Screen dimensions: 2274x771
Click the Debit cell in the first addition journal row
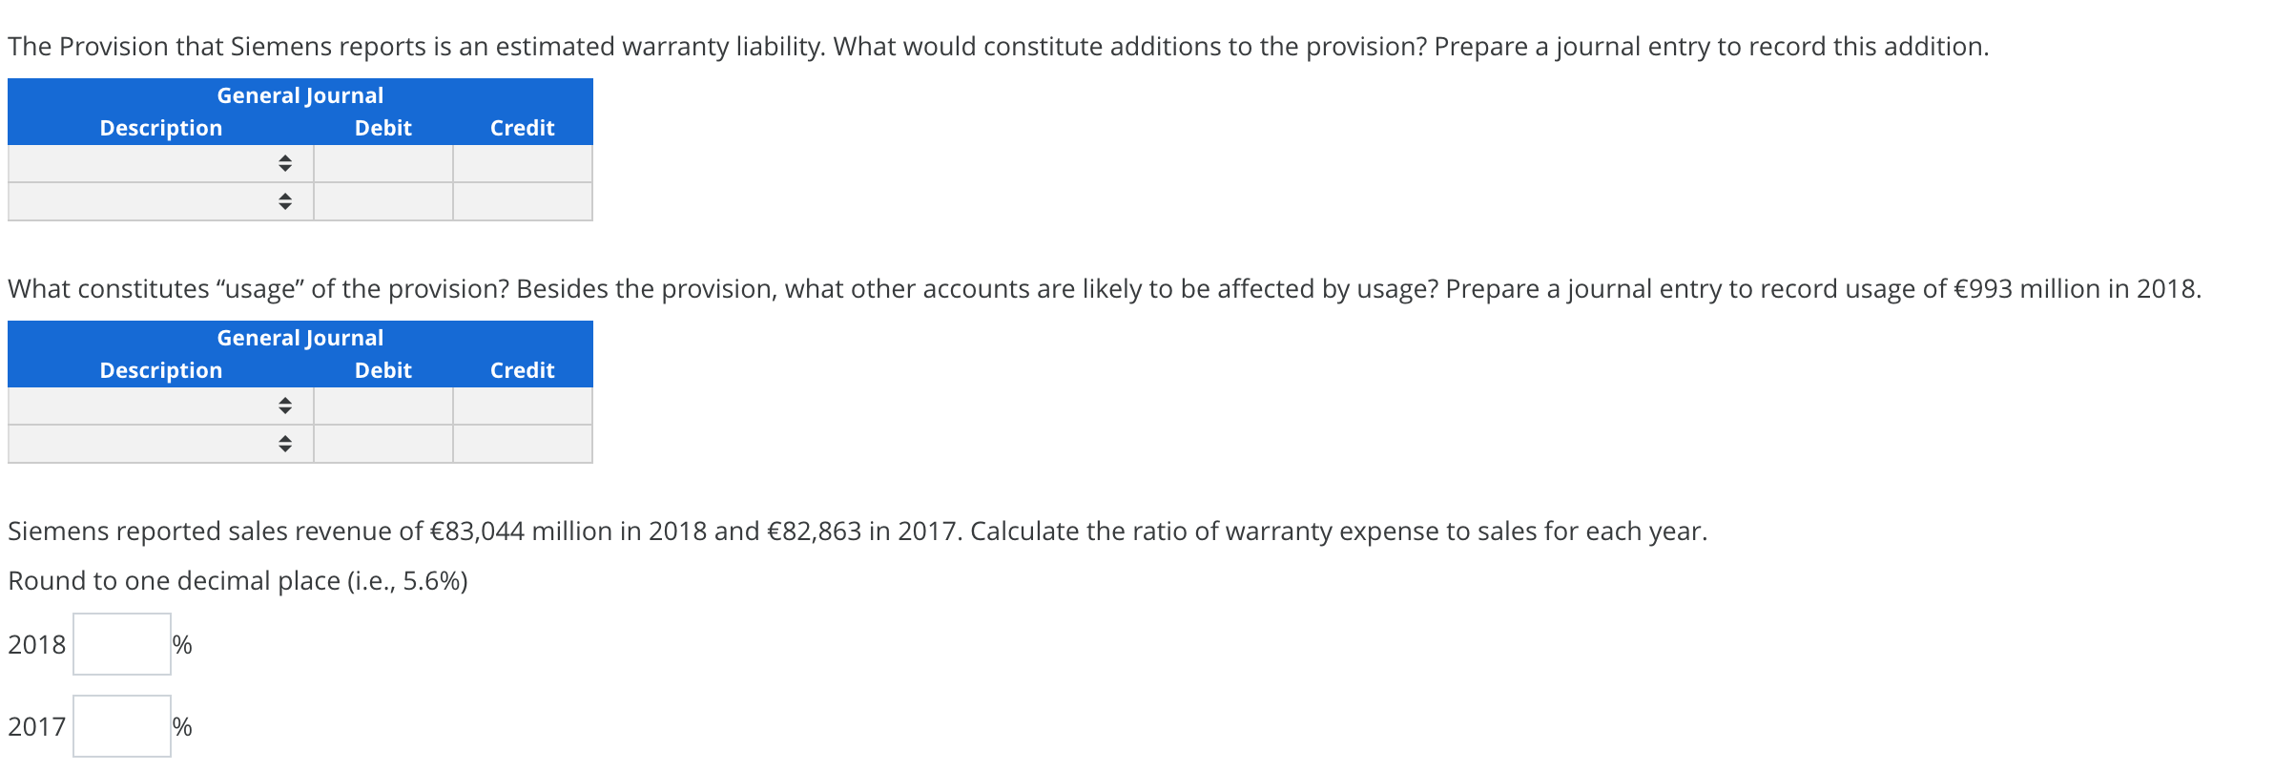pyautogui.click(x=382, y=164)
